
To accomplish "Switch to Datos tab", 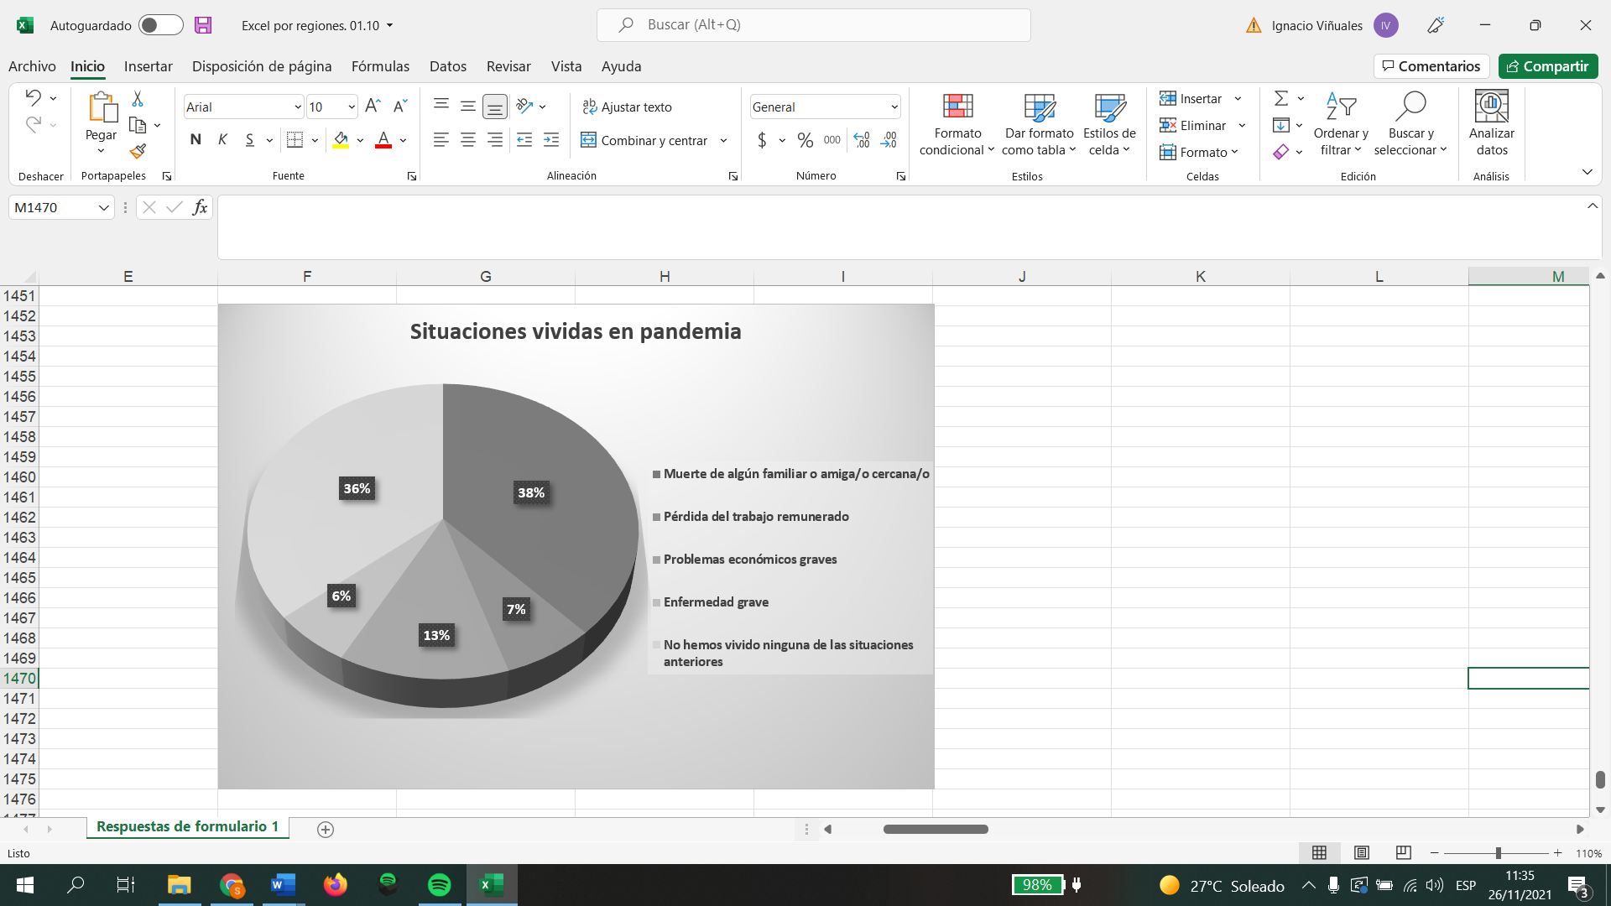I will click(448, 66).
